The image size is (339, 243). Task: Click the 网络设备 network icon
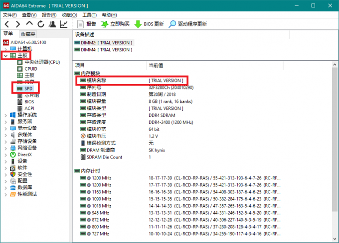(x=13, y=148)
